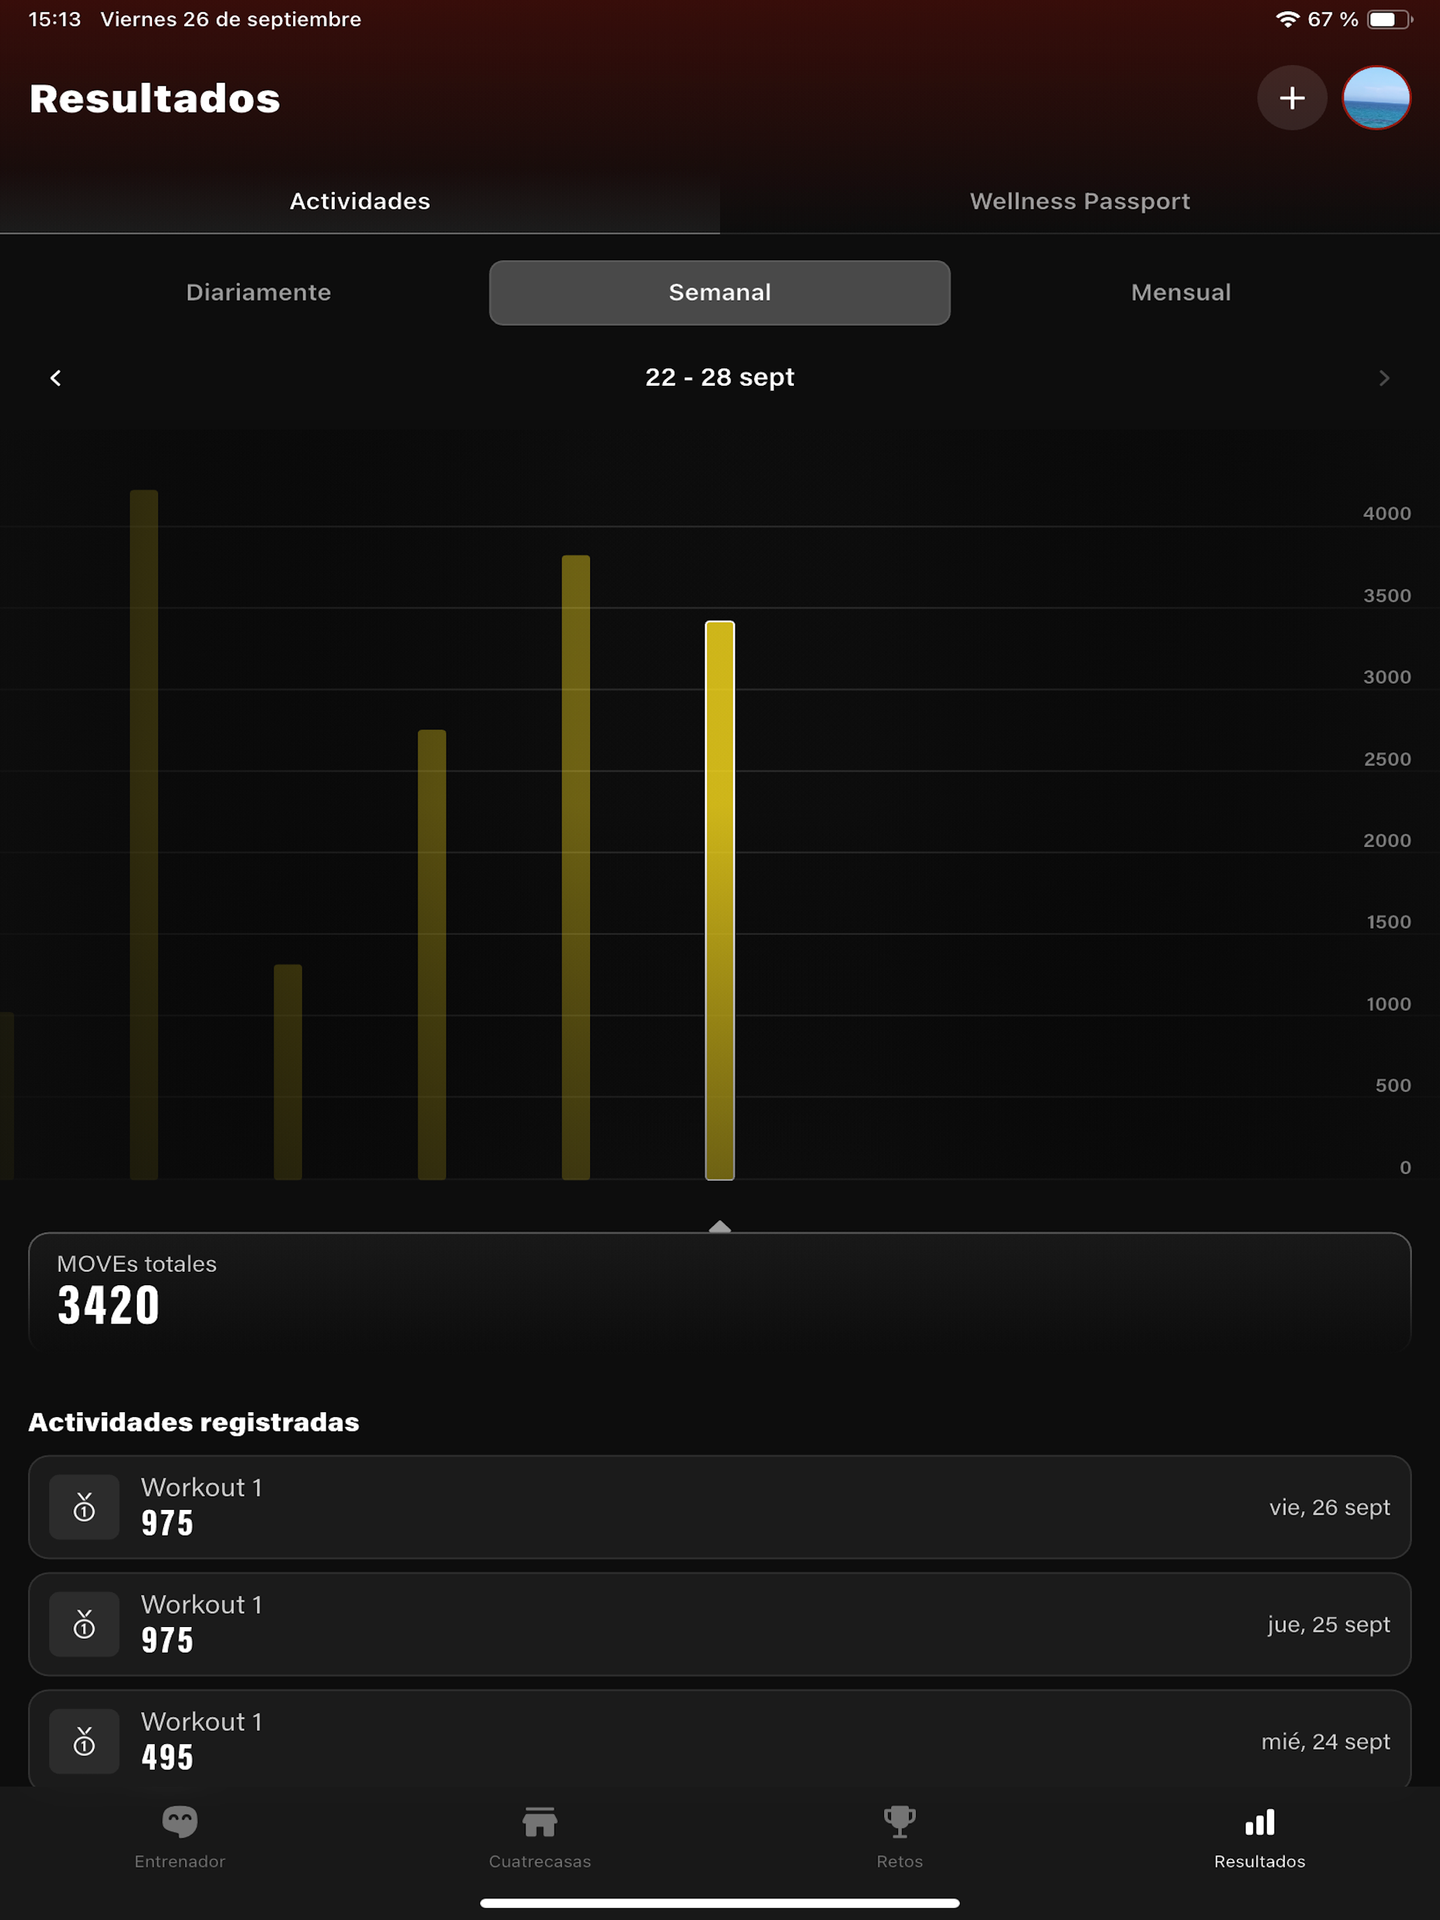The image size is (1440, 1920).
Task: Tap the stopwatch icon of vie, 26 sept workout
Action: coord(84,1507)
